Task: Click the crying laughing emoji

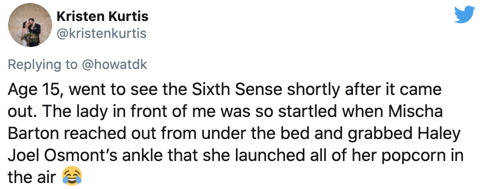Action: point(72,177)
